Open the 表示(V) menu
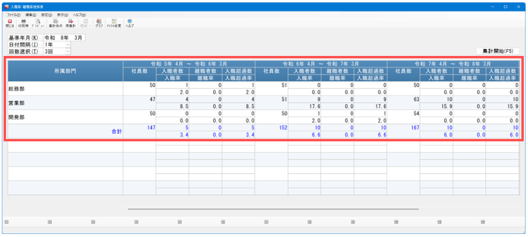Screen dimensions: 528x237 point(63,15)
